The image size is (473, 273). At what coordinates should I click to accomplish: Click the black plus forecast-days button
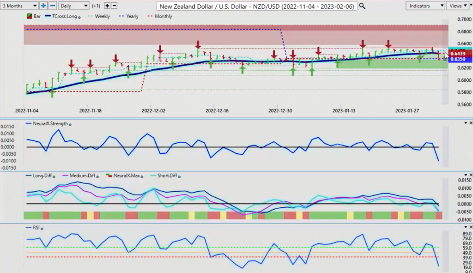[107, 6]
